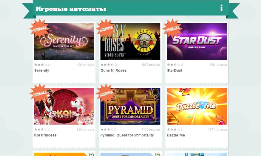Open the Dazzle Me game image

[x=197, y=106]
